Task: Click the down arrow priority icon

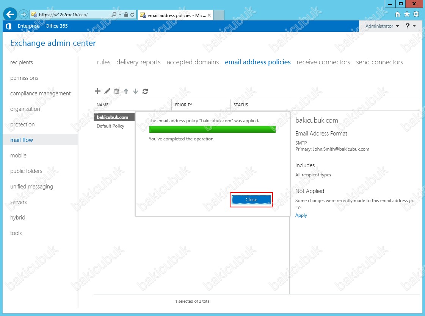Action: 135,91
